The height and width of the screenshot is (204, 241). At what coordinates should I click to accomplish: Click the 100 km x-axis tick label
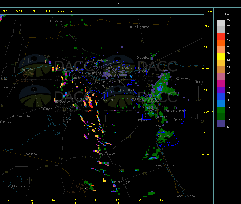point(139,200)
